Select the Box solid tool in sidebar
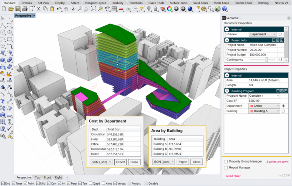The height and width of the screenshot is (186, 292). point(3,60)
